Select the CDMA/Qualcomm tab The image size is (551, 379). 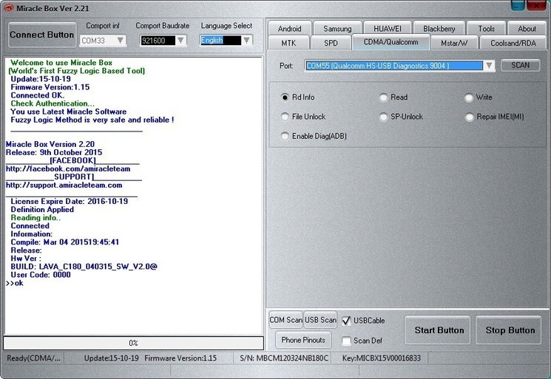click(391, 42)
